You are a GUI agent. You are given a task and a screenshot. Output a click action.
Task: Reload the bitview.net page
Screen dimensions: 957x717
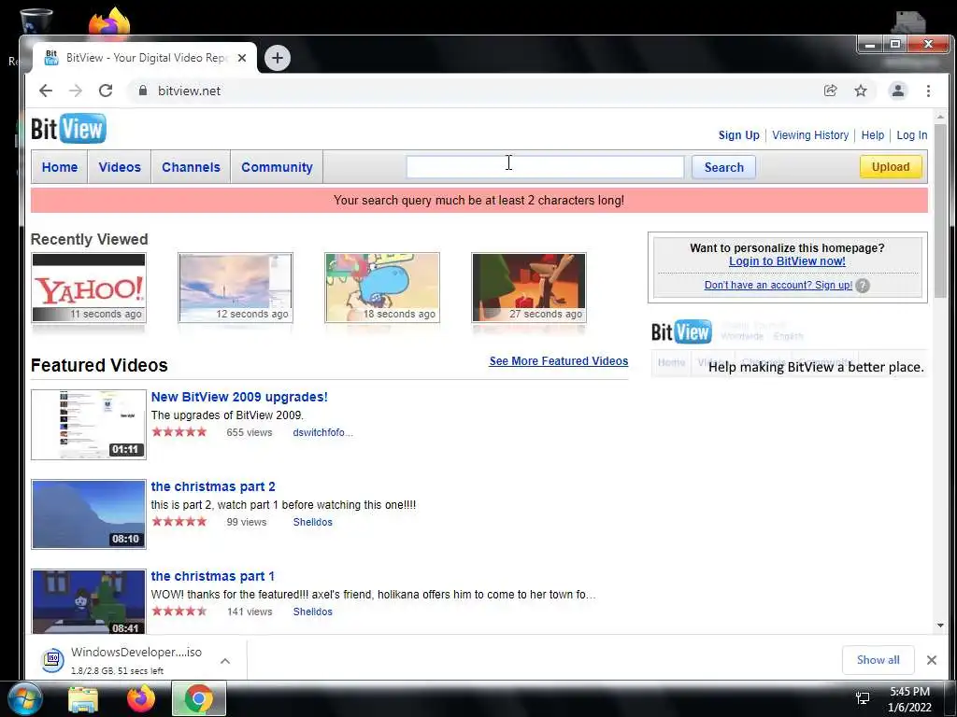(106, 91)
